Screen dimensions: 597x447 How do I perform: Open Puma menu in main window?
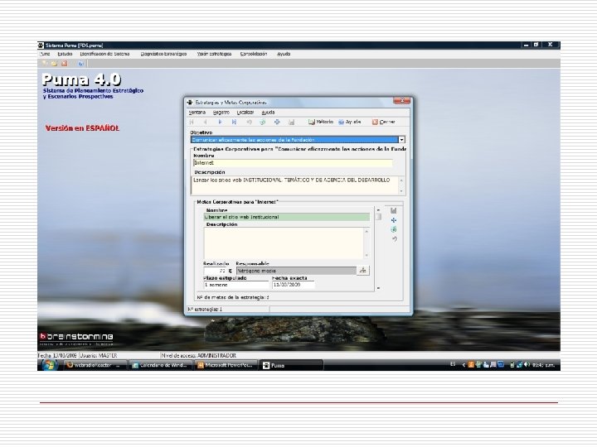45,54
